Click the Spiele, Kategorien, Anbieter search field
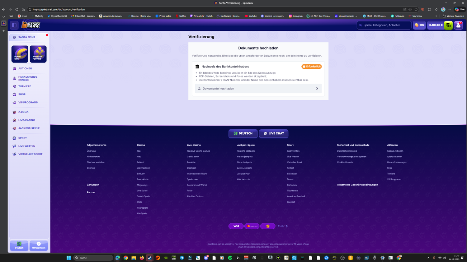467x262 pixels. tap(385, 25)
